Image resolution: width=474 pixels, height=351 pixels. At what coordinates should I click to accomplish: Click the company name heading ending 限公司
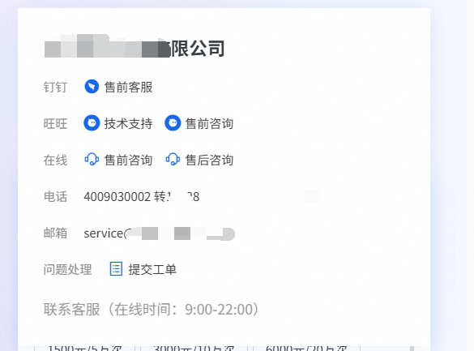[x=135, y=49]
